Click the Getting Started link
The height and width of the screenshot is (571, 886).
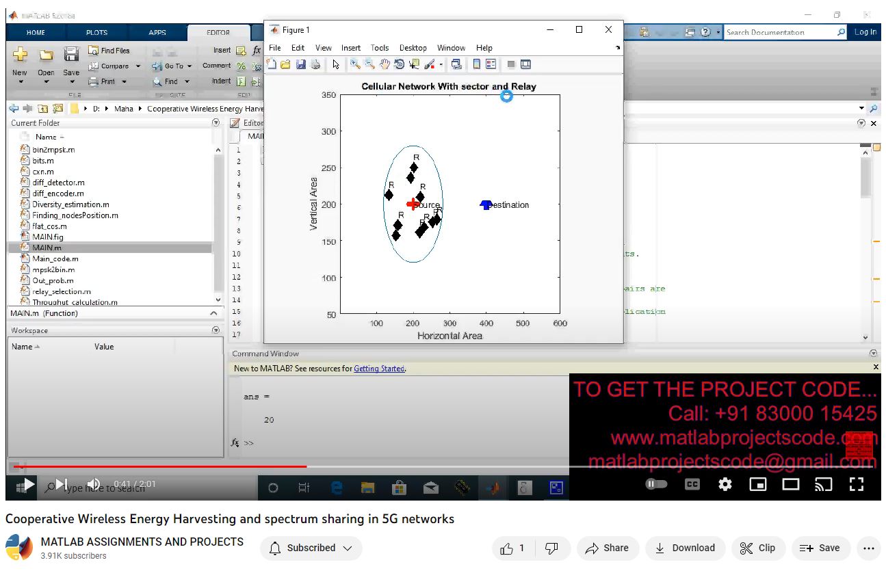click(379, 369)
